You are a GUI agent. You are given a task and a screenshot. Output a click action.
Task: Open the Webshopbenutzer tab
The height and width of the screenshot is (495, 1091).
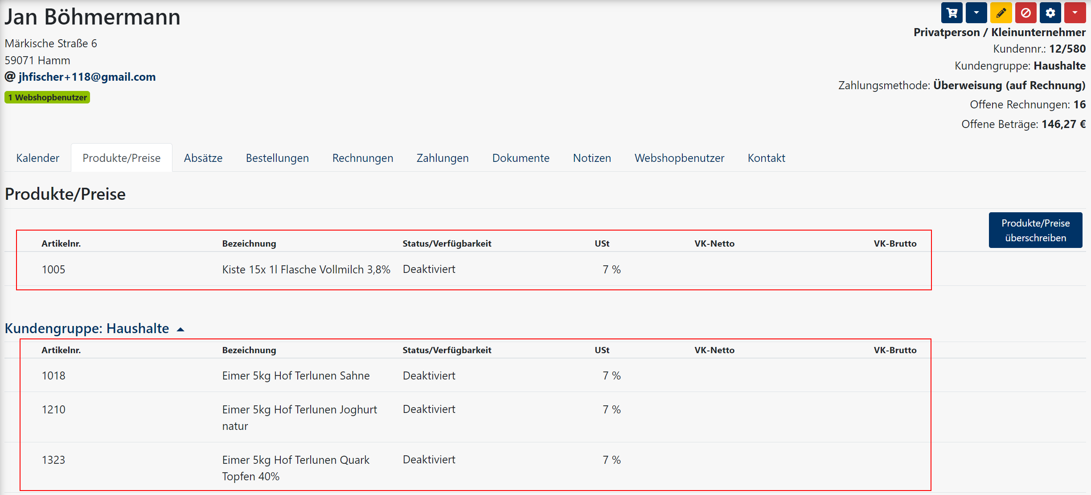tap(680, 158)
